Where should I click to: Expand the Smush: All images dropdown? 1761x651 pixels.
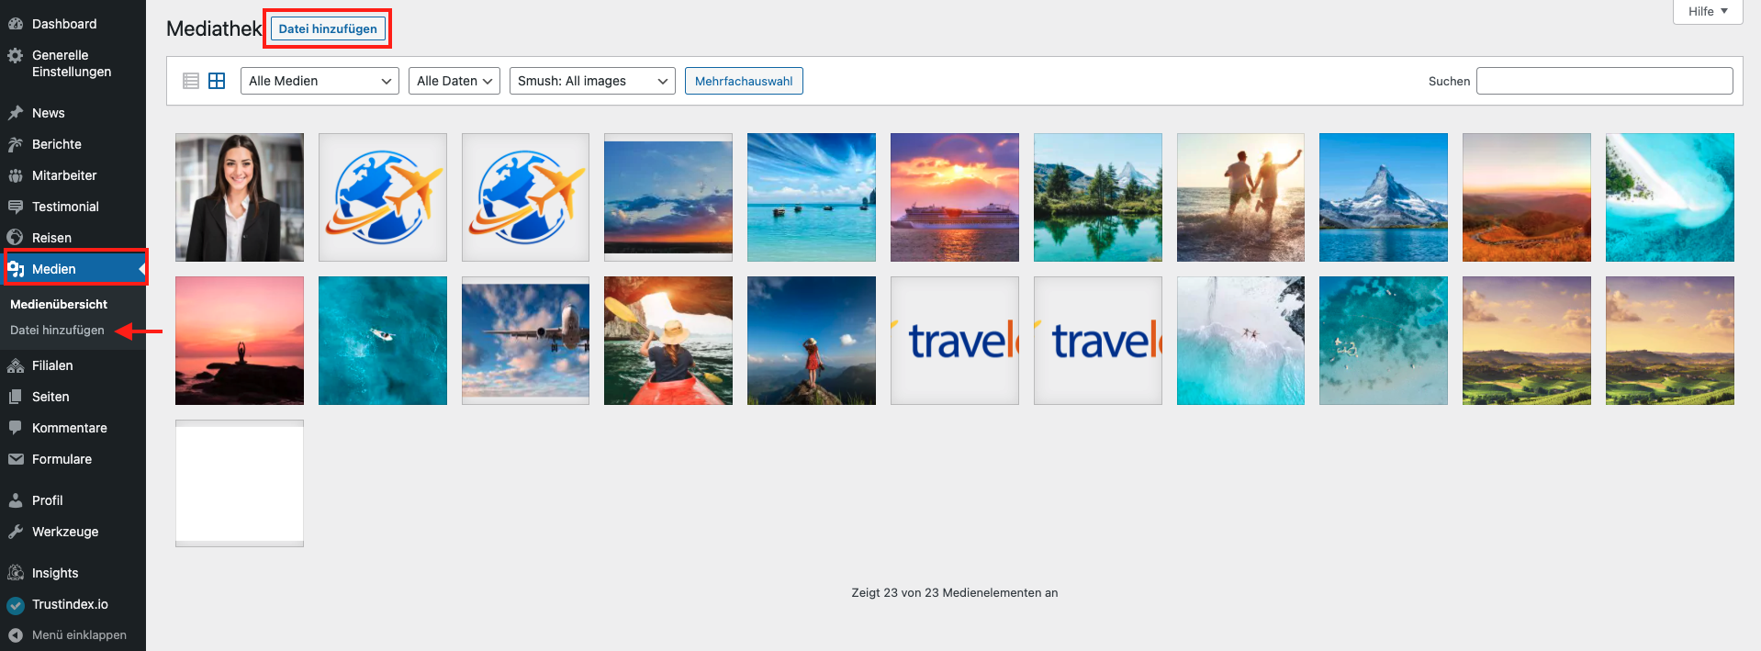tap(592, 81)
